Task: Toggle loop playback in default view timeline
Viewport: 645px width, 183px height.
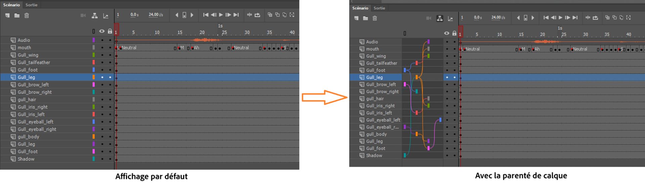Action: click(257, 15)
